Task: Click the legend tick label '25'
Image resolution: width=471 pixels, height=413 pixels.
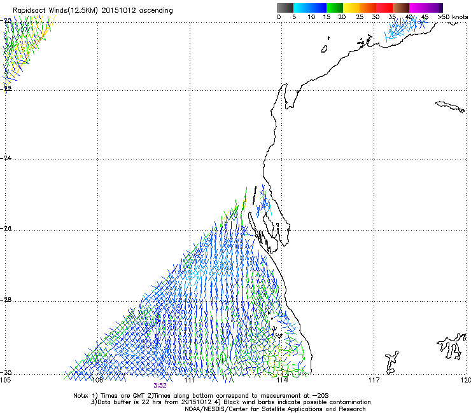Action: (x=360, y=17)
